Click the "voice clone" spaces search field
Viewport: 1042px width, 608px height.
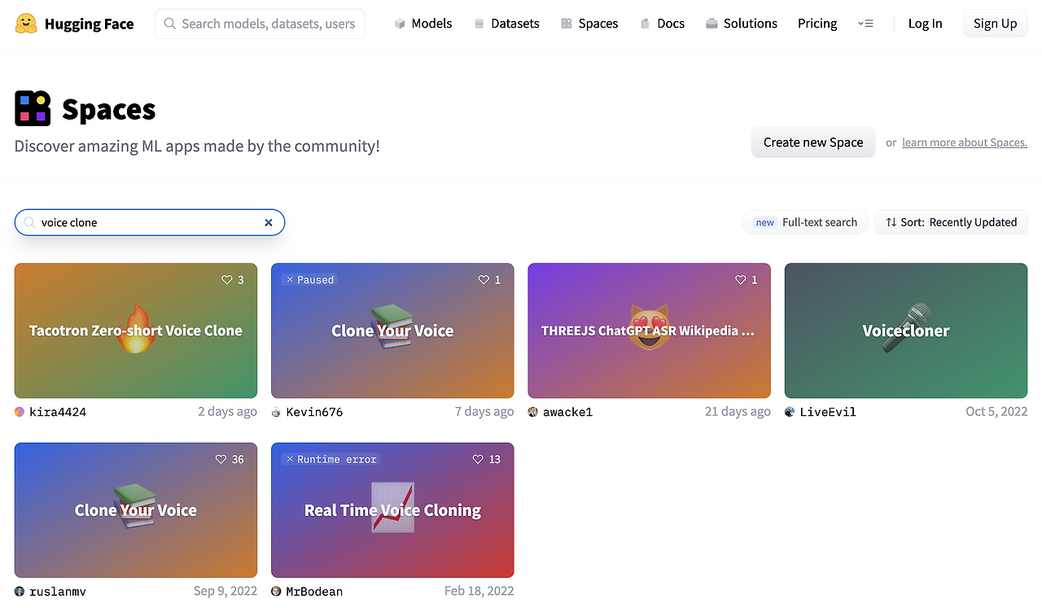(150, 222)
